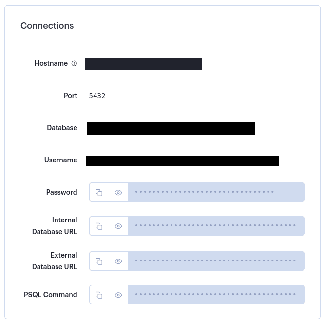Select the masked External Database URL field
This screenshot has height=320, width=325.
point(216,261)
